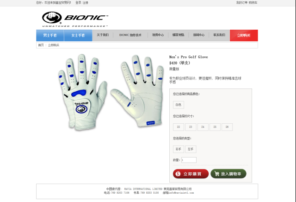The width and height of the screenshot is (296, 202).
Task: Click the Bionic fist logo
Action: click(x=52, y=18)
